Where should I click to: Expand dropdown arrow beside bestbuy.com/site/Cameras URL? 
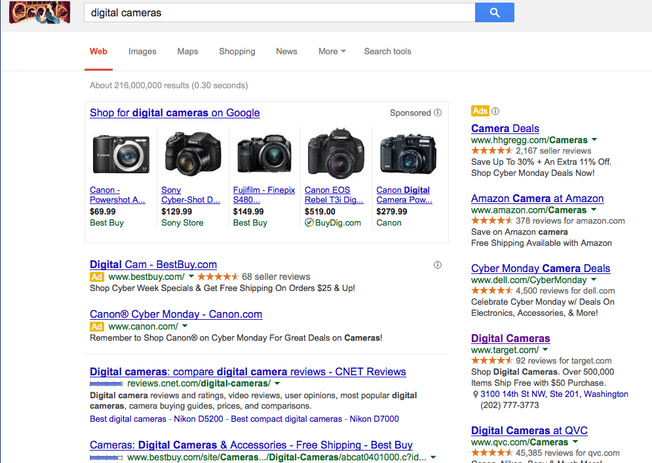tap(433, 457)
